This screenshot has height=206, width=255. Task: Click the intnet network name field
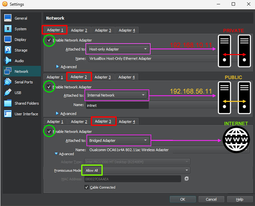coord(117,105)
